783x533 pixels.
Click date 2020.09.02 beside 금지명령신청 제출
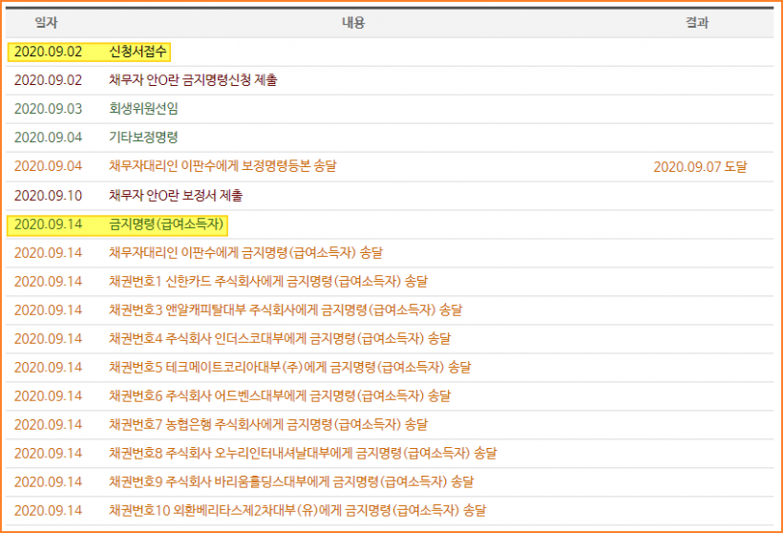pos(48,80)
